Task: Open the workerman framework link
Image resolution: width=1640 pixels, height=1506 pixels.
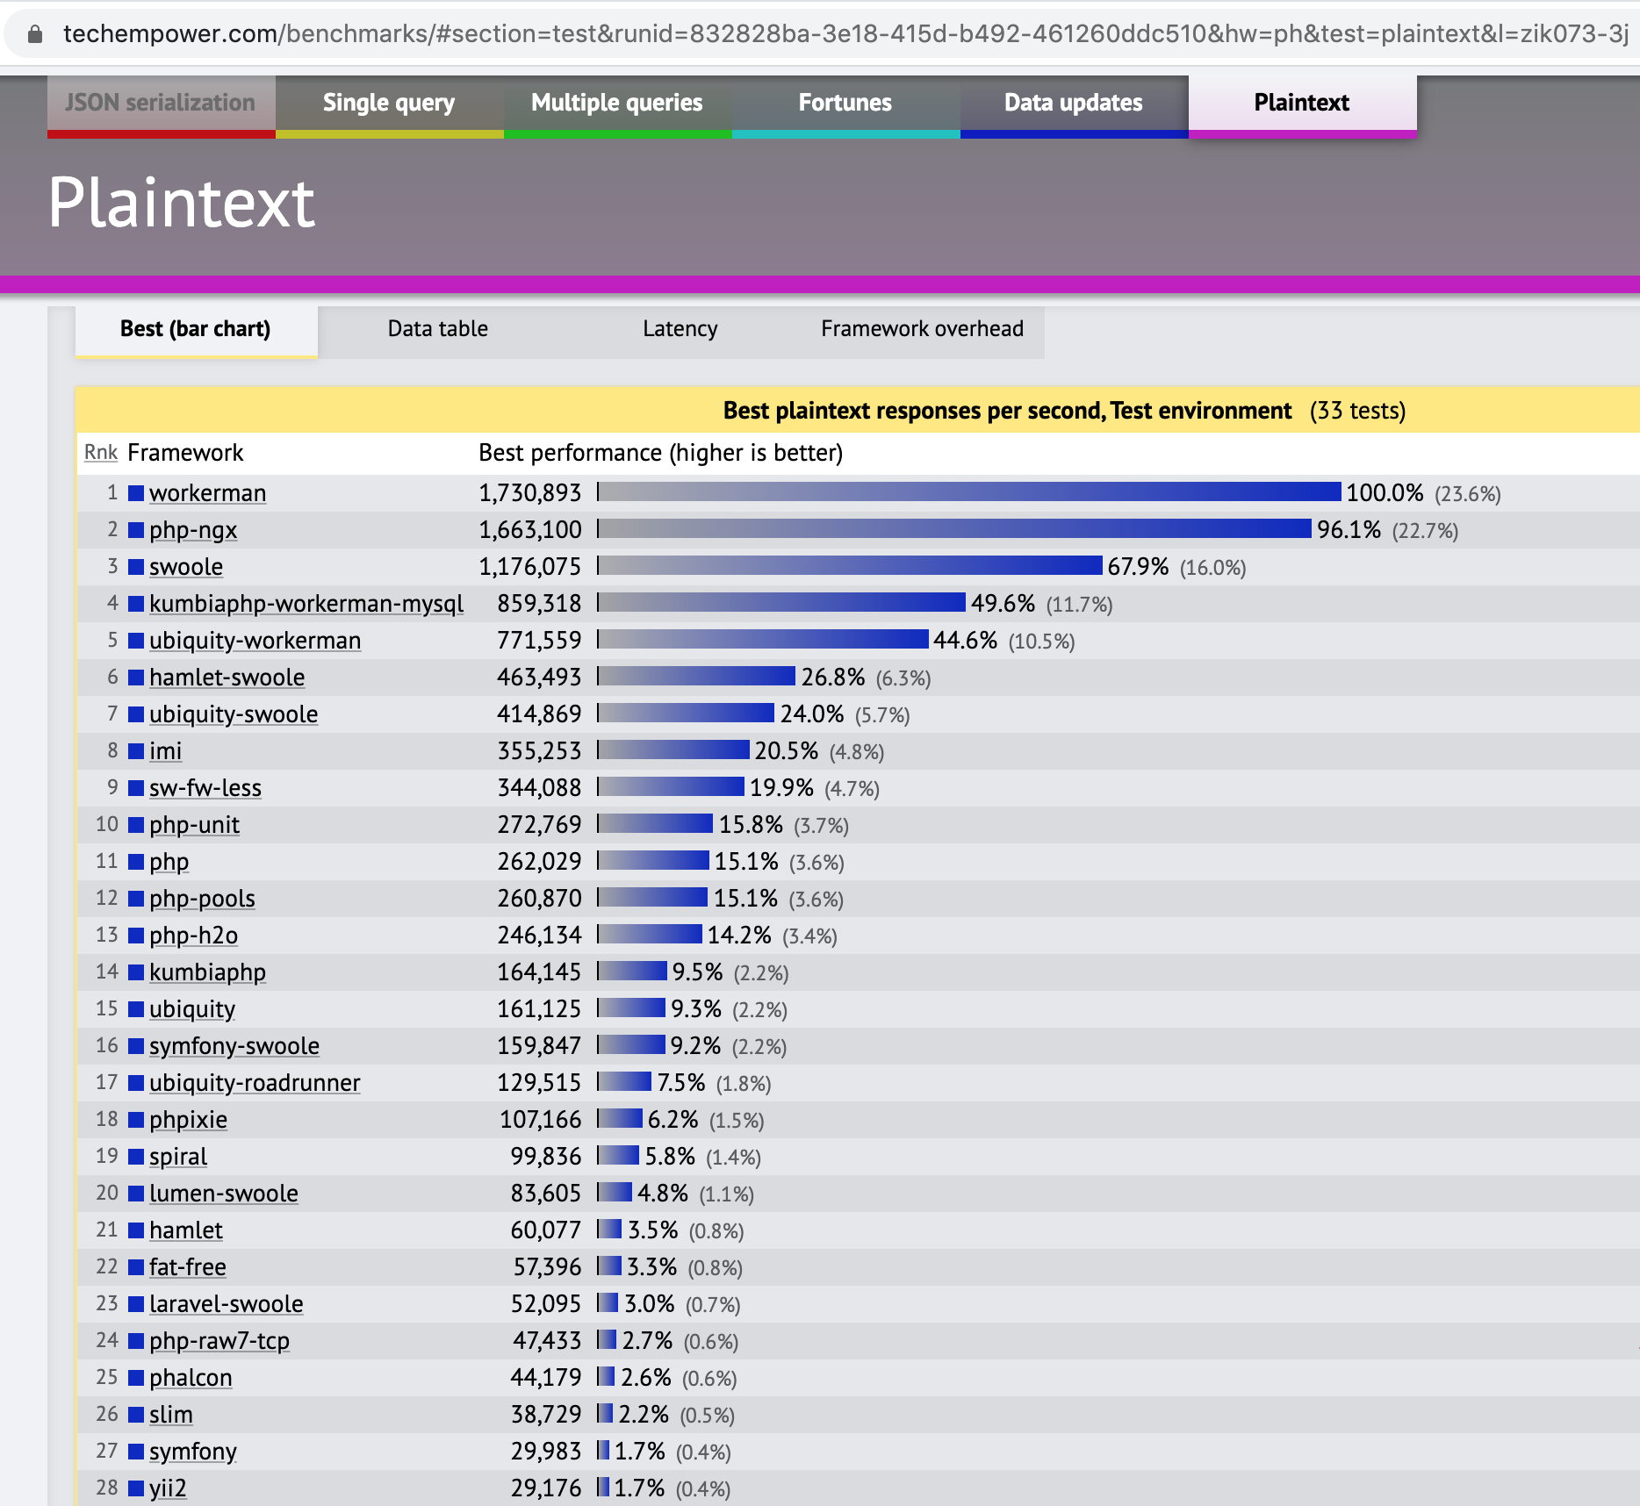Action: [207, 493]
